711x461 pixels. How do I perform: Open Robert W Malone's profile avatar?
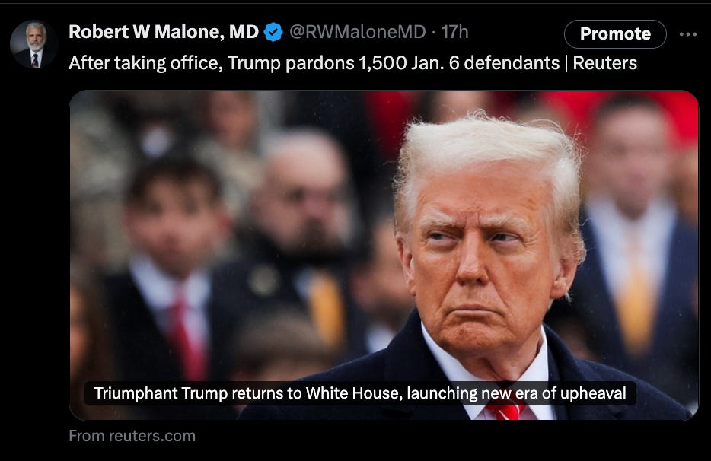(34, 44)
